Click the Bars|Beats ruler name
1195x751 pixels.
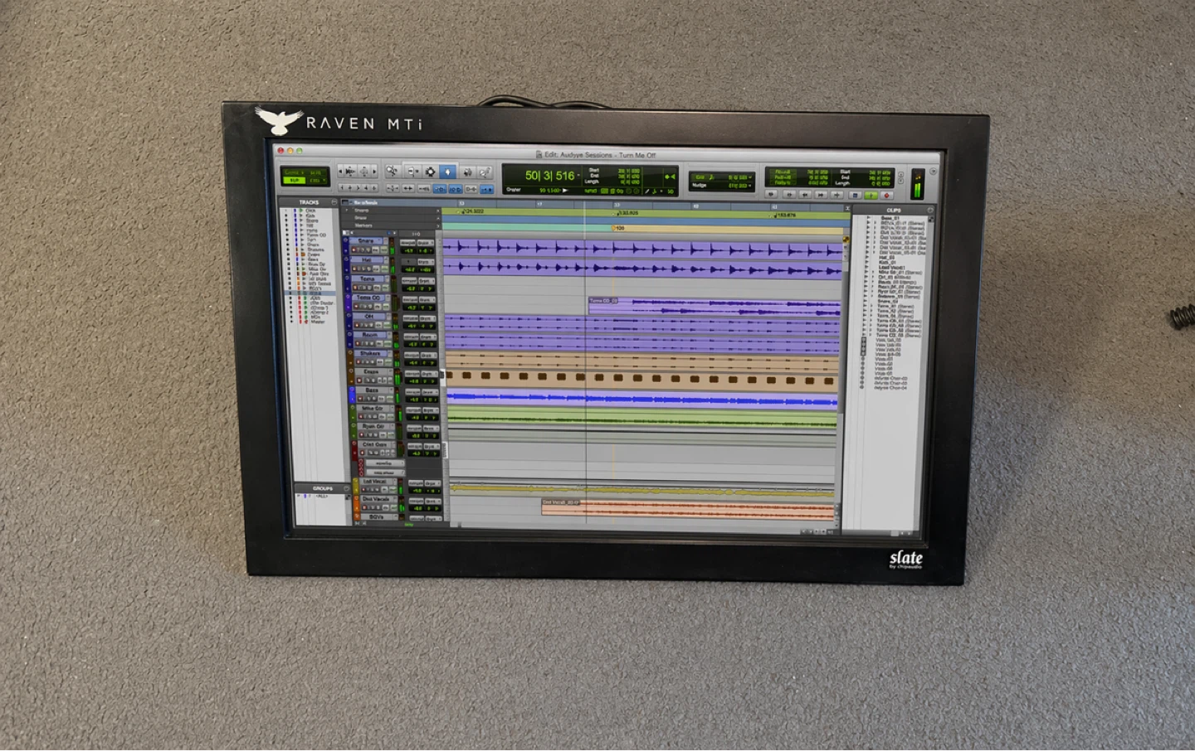tap(366, 203)
